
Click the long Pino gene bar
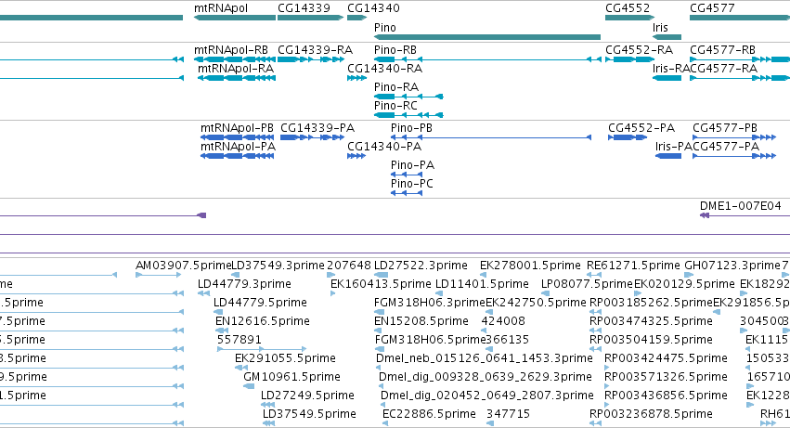pyautogui.click(x=487, y=37)
